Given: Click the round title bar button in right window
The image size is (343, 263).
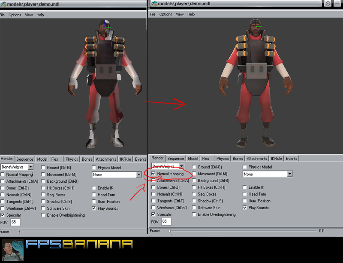Looking at the screenshot, I should [328, 4].
